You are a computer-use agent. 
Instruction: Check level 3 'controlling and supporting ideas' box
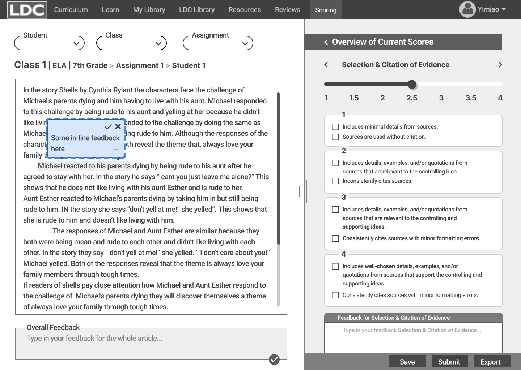click(x=335, y=210)
